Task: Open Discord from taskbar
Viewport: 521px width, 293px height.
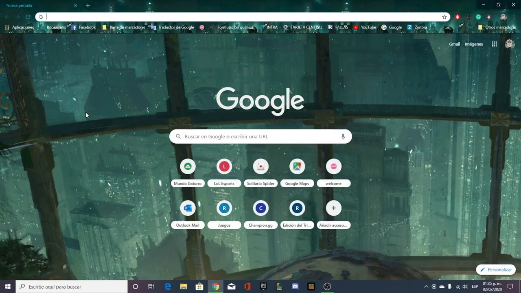Action: coord(295,286)
